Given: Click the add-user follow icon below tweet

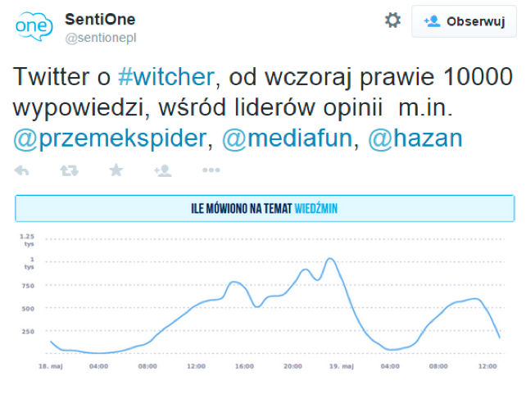Looking at the screenshot, I should (x=163, y=170).
